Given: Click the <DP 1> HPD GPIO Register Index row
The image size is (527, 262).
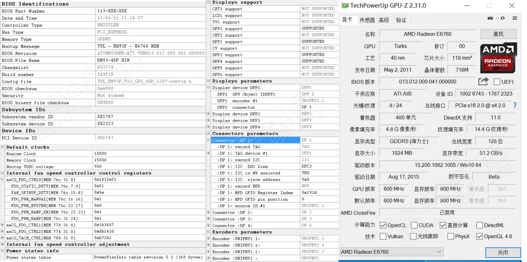Looking at the screenshot, I should point(275,193).
